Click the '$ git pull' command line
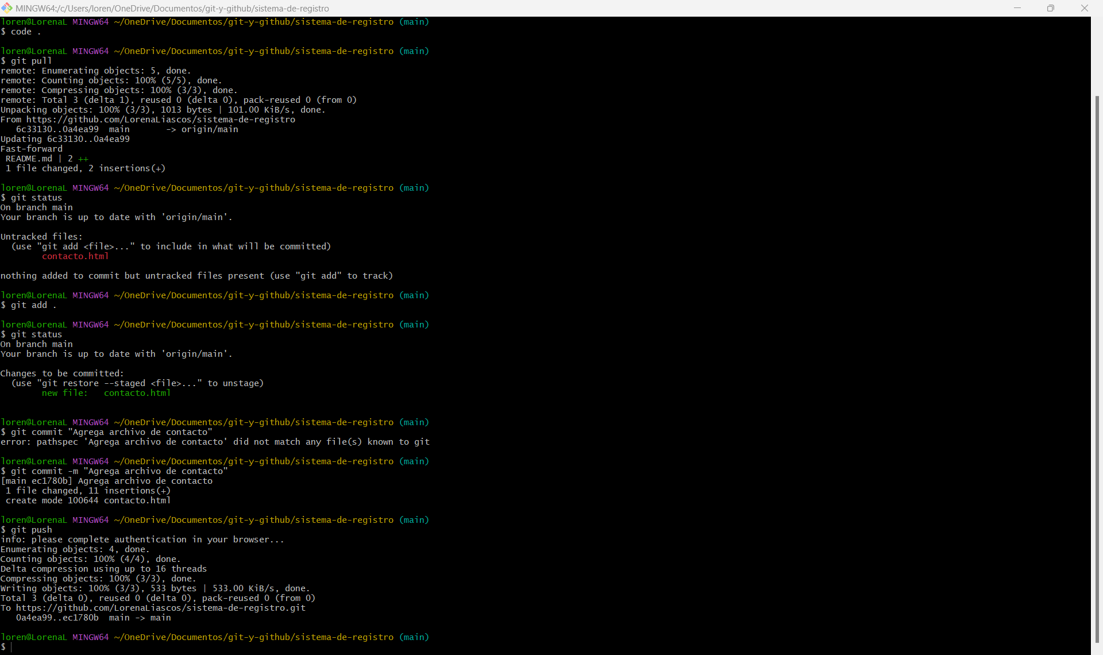1103x655 pixels. click(x=26, y=61)
